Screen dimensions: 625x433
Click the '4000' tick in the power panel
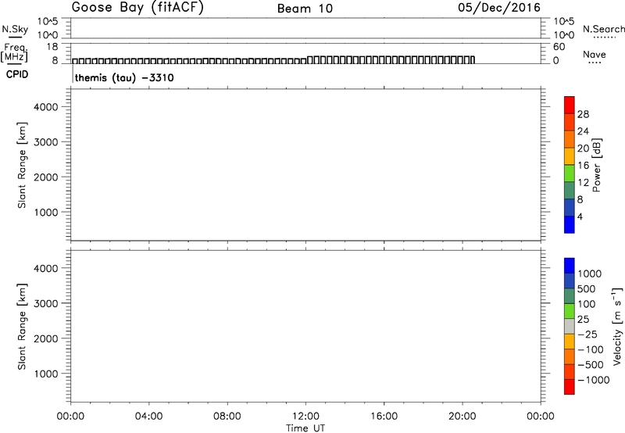coord(46,107)
